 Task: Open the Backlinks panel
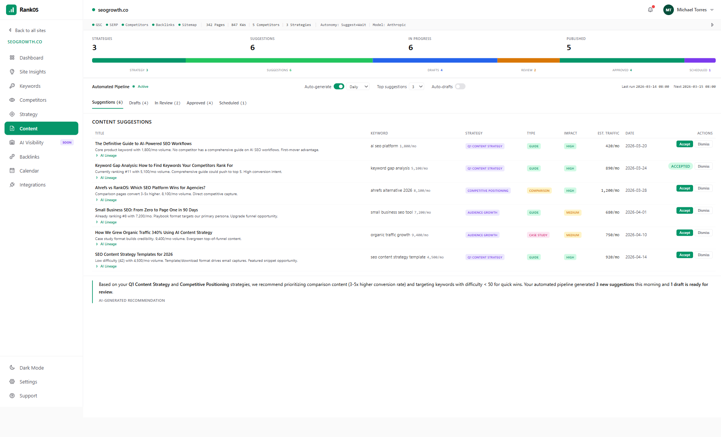click(29, 157)
